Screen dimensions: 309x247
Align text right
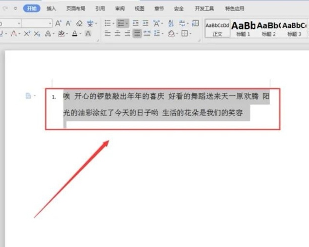tap(127, 33)
